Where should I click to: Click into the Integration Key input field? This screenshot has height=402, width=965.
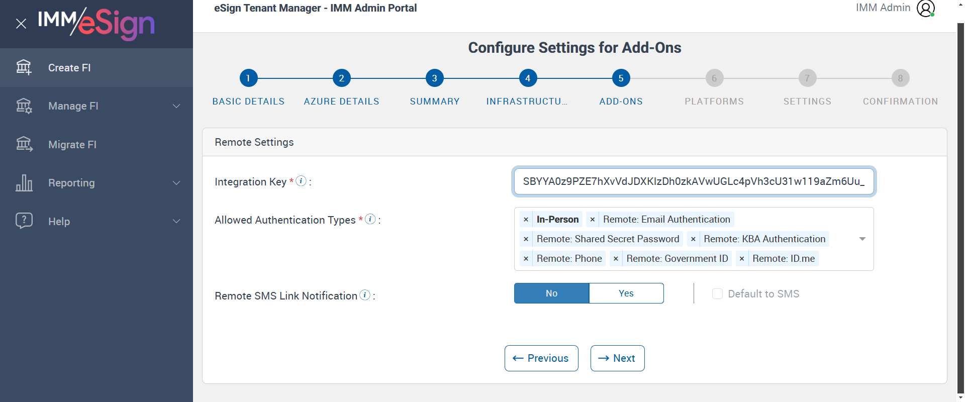pos(694,181)
